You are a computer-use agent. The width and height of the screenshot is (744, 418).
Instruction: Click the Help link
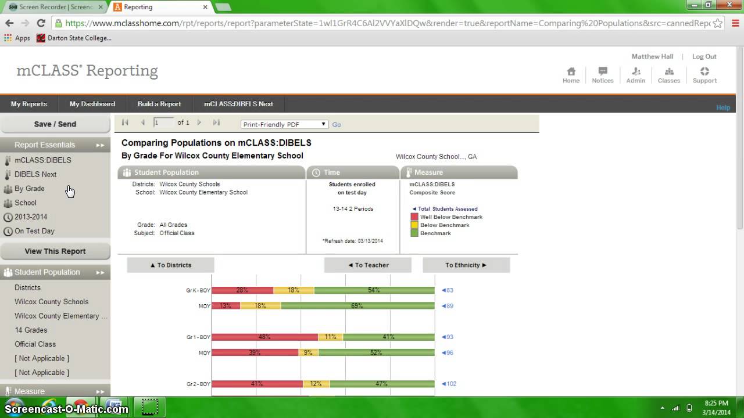pyautogui.click(x=723, y=108)
